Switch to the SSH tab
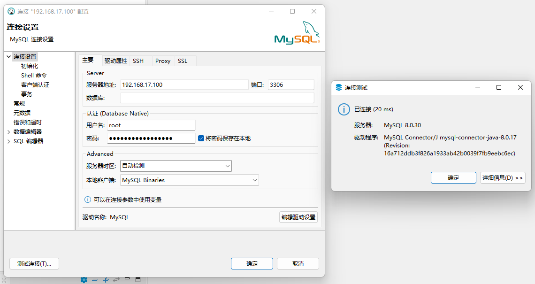Viewport: 535px width, 284px height. [x=138, y=61]
